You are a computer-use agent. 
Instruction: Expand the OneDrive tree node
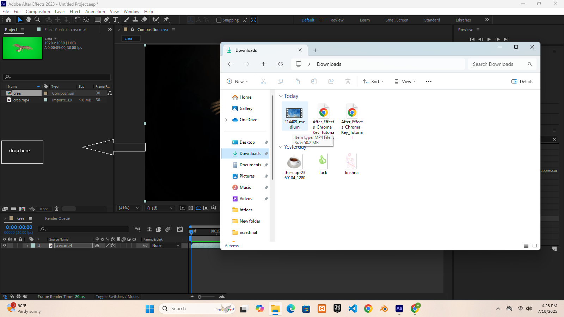pyautogui.click(x=226, y=120)
